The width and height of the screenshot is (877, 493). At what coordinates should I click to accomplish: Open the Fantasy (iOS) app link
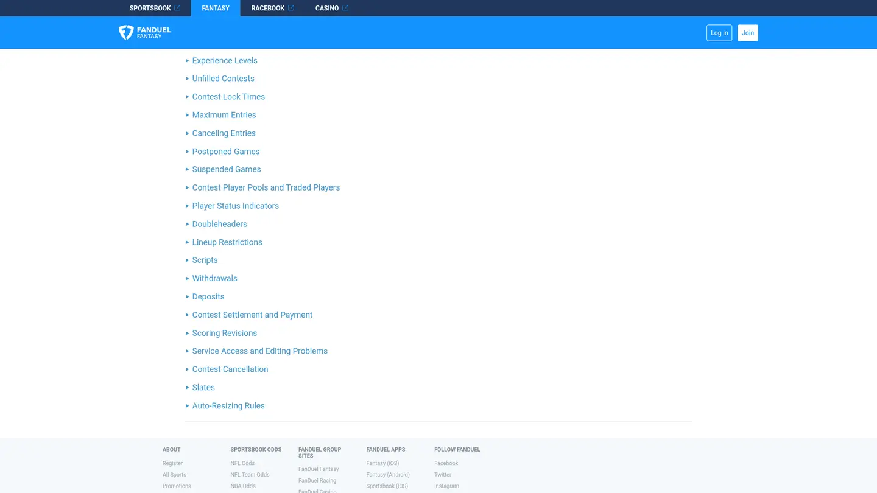tap(382, 463)
